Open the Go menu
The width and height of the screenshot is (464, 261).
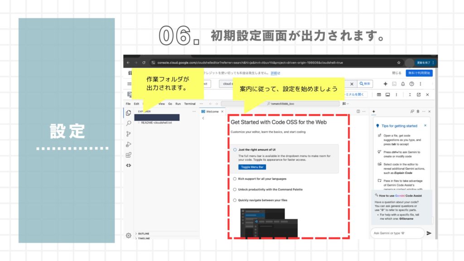[170, 104]
